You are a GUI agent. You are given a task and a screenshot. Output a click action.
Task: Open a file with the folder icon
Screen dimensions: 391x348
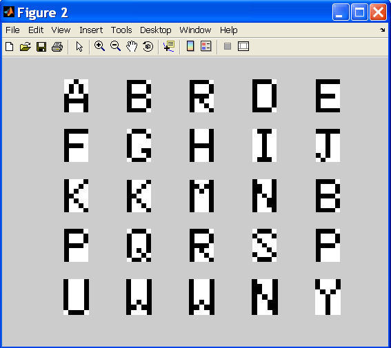point(26,47)
